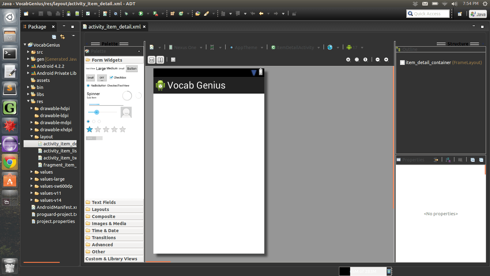This screenshot has width=490, height=276.
Task: Run the app with green play button
Action: [x=141, y=13]
